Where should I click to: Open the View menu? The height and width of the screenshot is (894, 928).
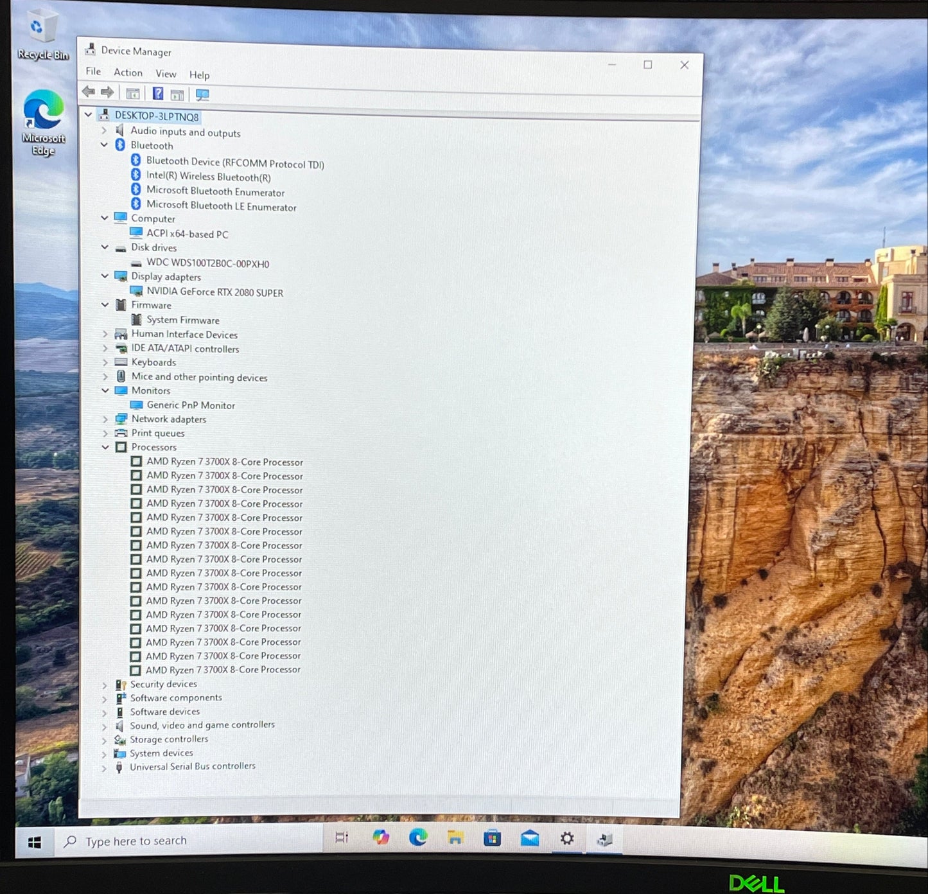166,74
